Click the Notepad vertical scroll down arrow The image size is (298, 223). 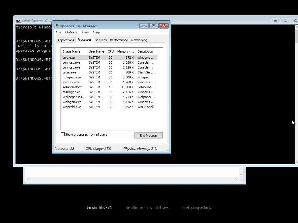pos(241,175)
